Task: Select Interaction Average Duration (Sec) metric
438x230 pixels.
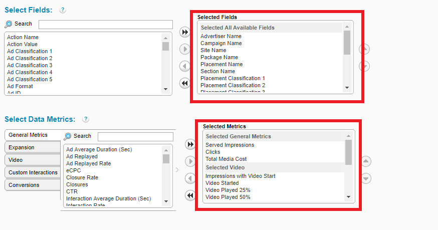Action: click(x=108, y=198)
